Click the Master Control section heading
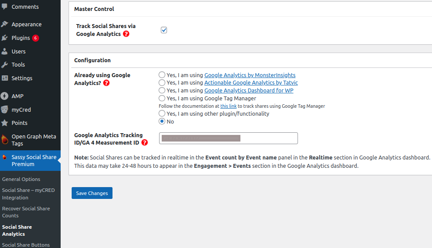The image size is (432, 248). (x=94, y=9)
